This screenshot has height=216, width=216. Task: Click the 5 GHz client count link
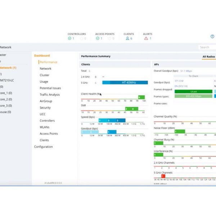click(x=95, y=82)
